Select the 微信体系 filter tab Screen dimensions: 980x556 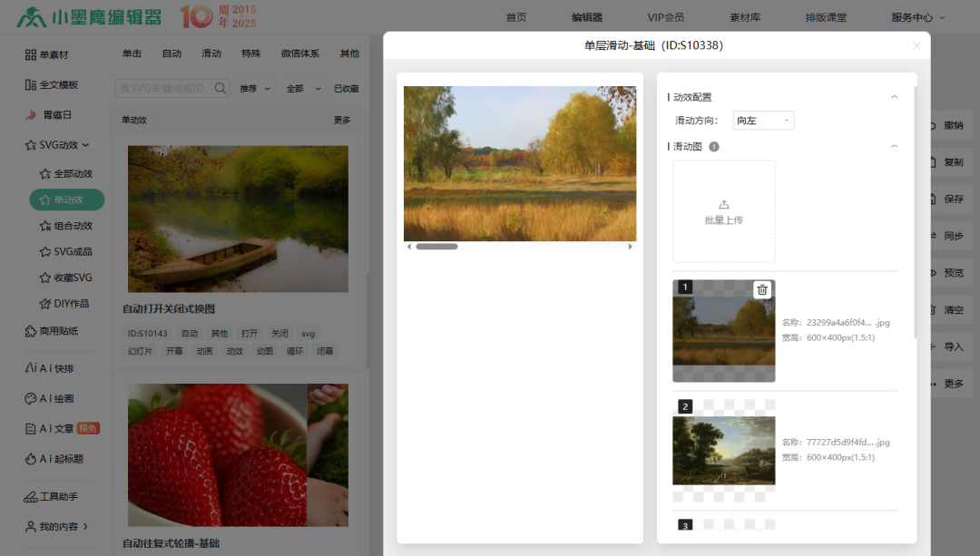point(300,54)
